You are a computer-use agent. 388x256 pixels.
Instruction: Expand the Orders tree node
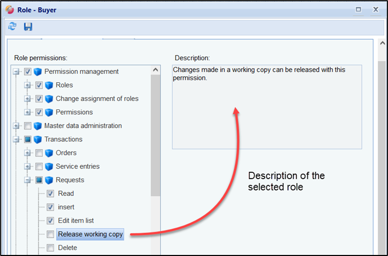tap(28, 153)
